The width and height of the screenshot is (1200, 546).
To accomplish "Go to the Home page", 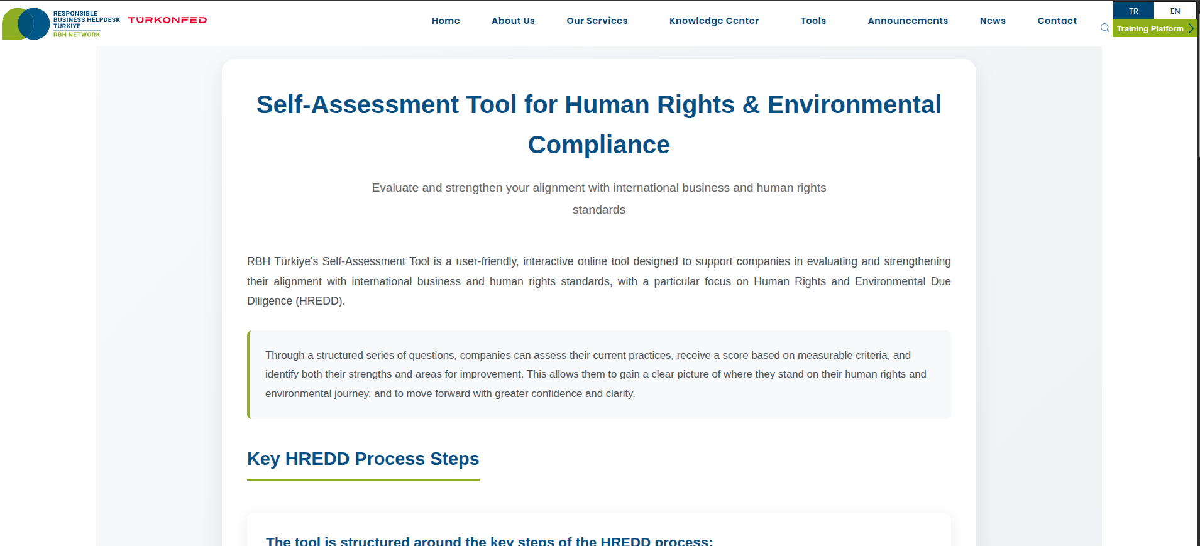I will (445, 21).
